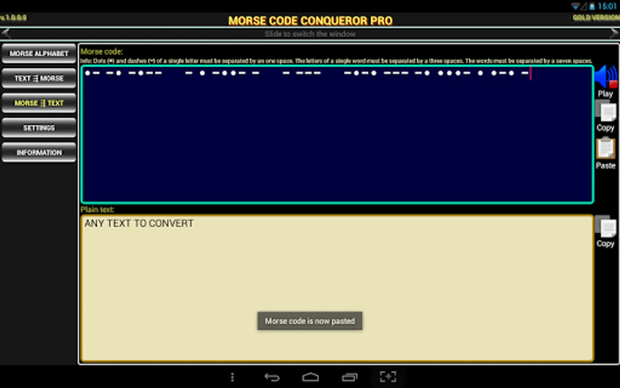Tap the 'Morse code is now pasted' toast
This screenshot has height=388, width=620.
tap(310, 321)
